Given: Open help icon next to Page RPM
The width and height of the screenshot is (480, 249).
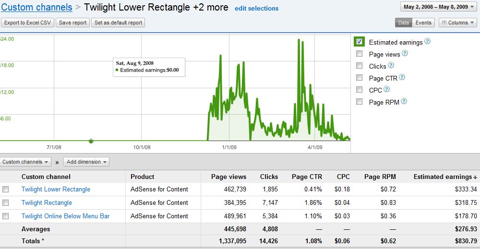Looking at the screenshot, I should (x=404, y=101).
